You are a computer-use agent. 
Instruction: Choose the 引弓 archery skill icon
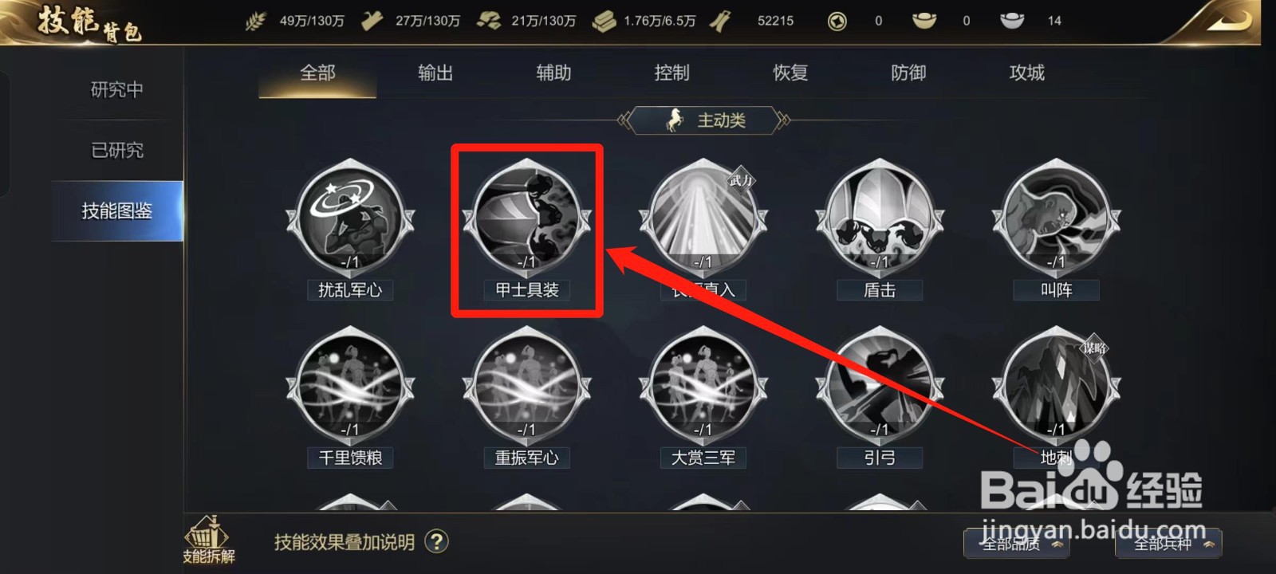click(x=880, y=387)
